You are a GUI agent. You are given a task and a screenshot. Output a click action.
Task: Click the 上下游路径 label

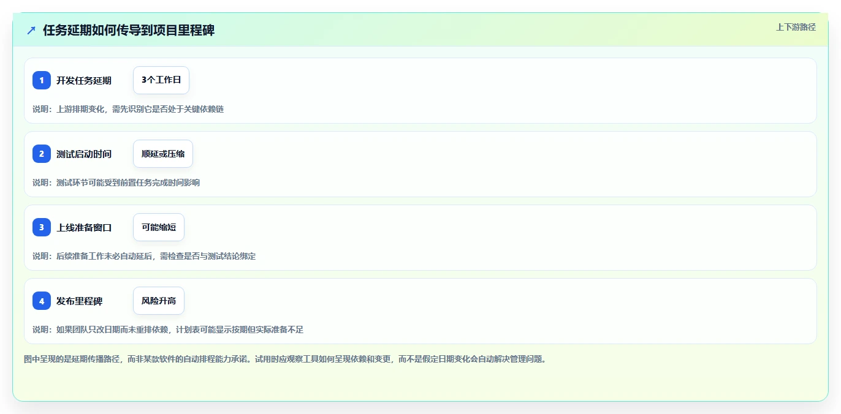pyautogui.click(x=796, y=27)
